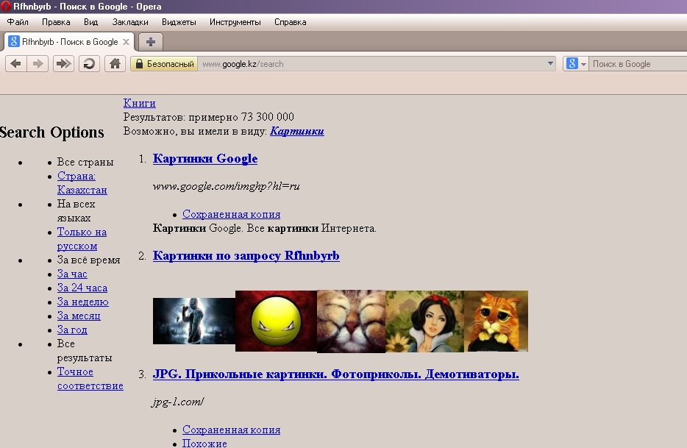Click the Все страны text
687x448 pixels.
coord(85,162)
